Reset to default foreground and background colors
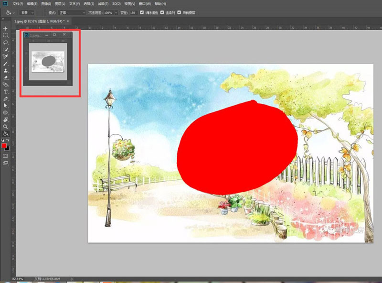 [3, 140]
